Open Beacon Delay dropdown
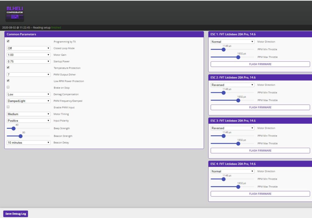The height and width of the screenshot is (218, 312). click(28, 143)
